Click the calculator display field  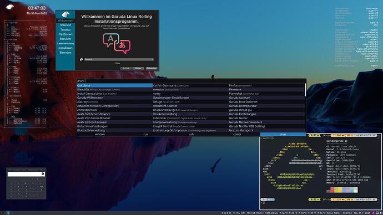pyautogui.click(x=26, y=174)
